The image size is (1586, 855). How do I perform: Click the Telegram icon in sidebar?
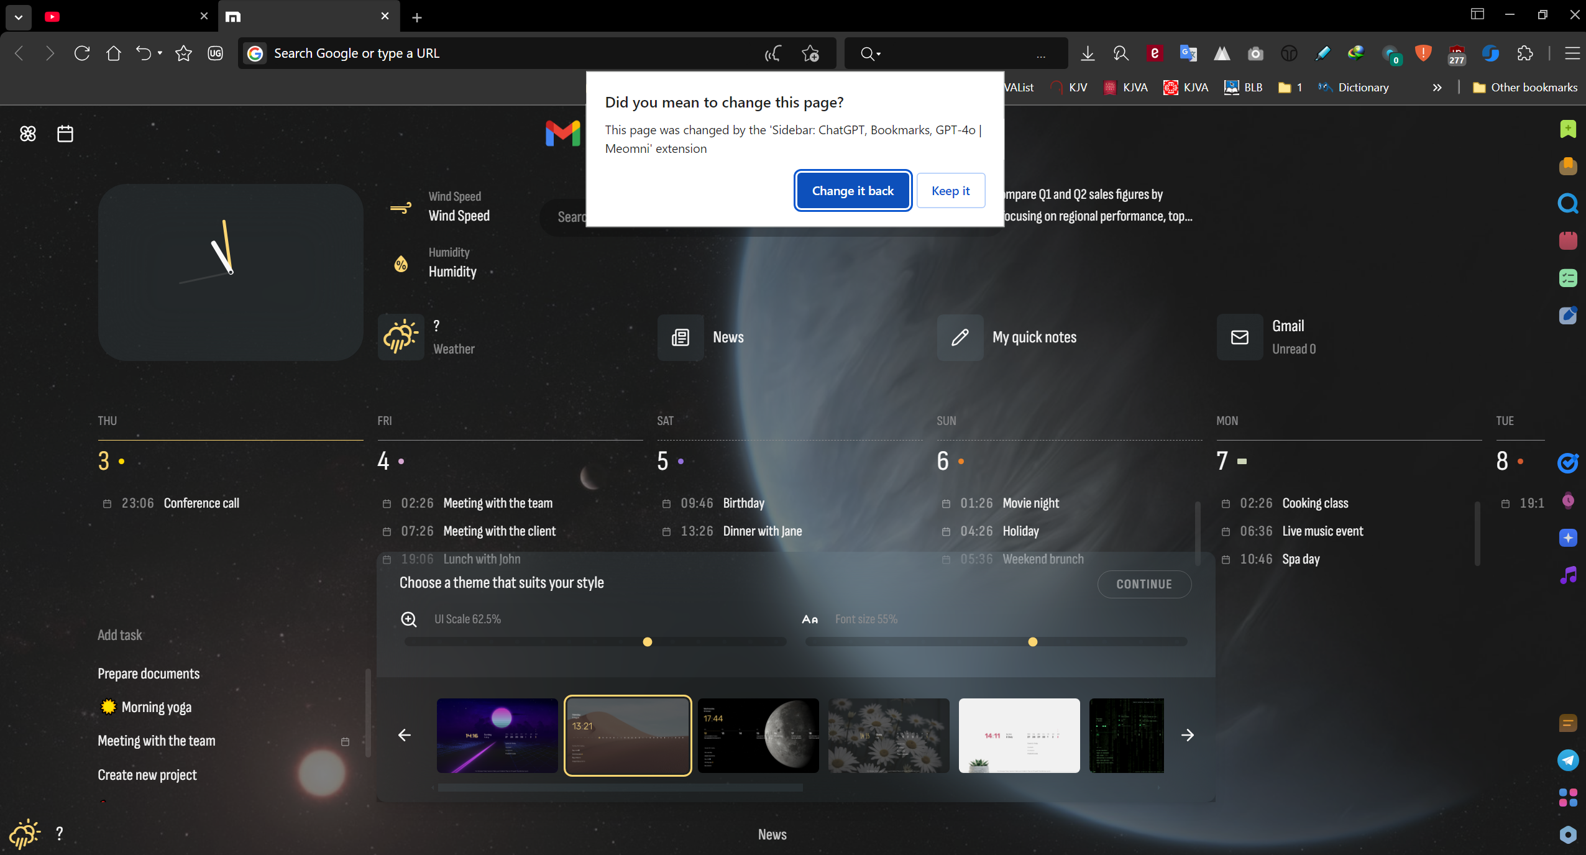[x=1568, y=760]
